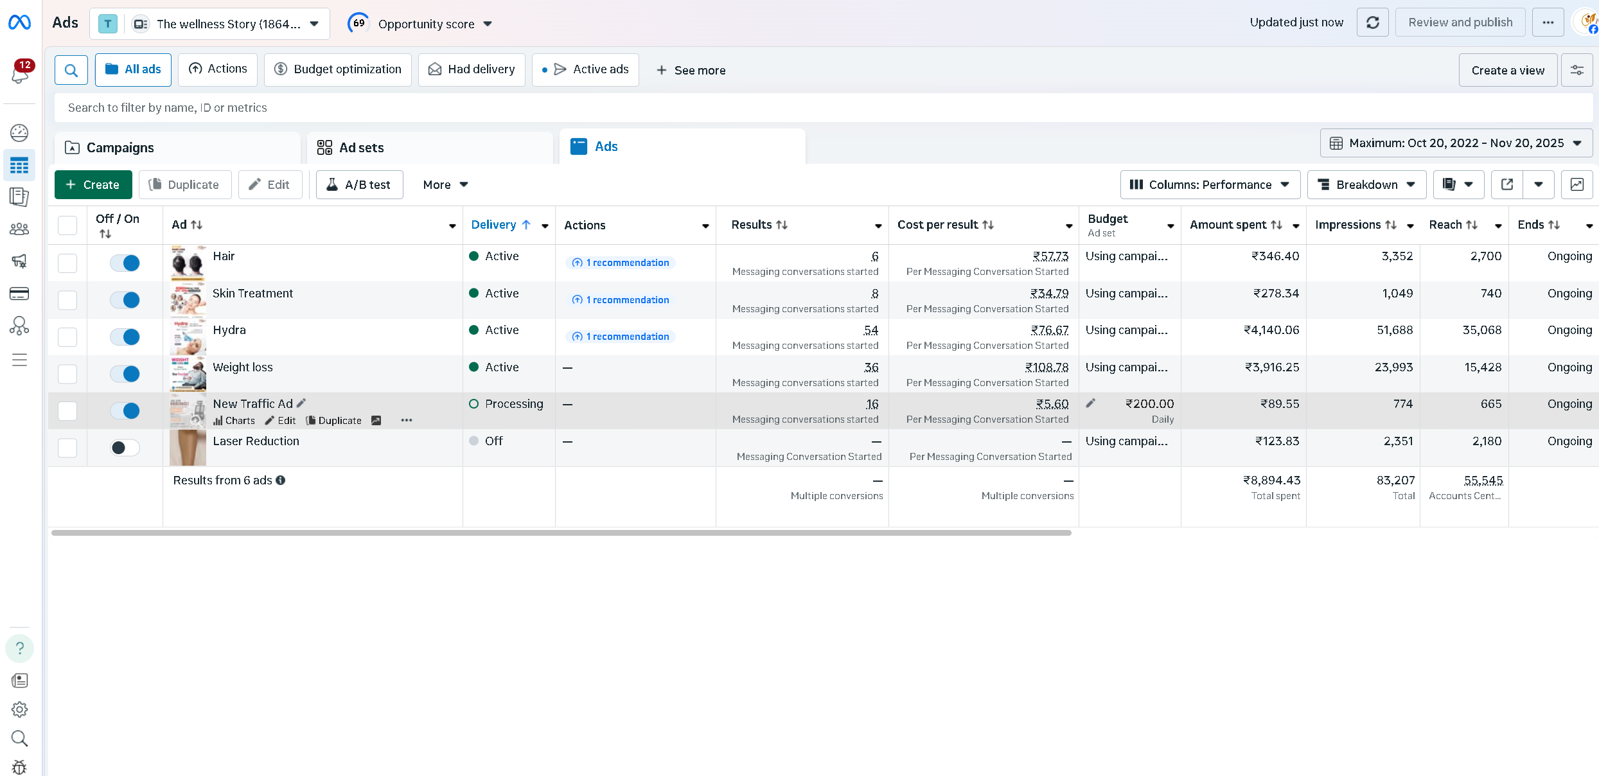Open the billing card icon in sidebar
The height and width of the screenshot is (776, 1599).
pos(19,294)
